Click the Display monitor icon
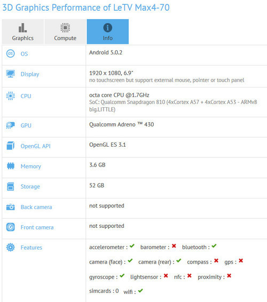 click(10, 74)
